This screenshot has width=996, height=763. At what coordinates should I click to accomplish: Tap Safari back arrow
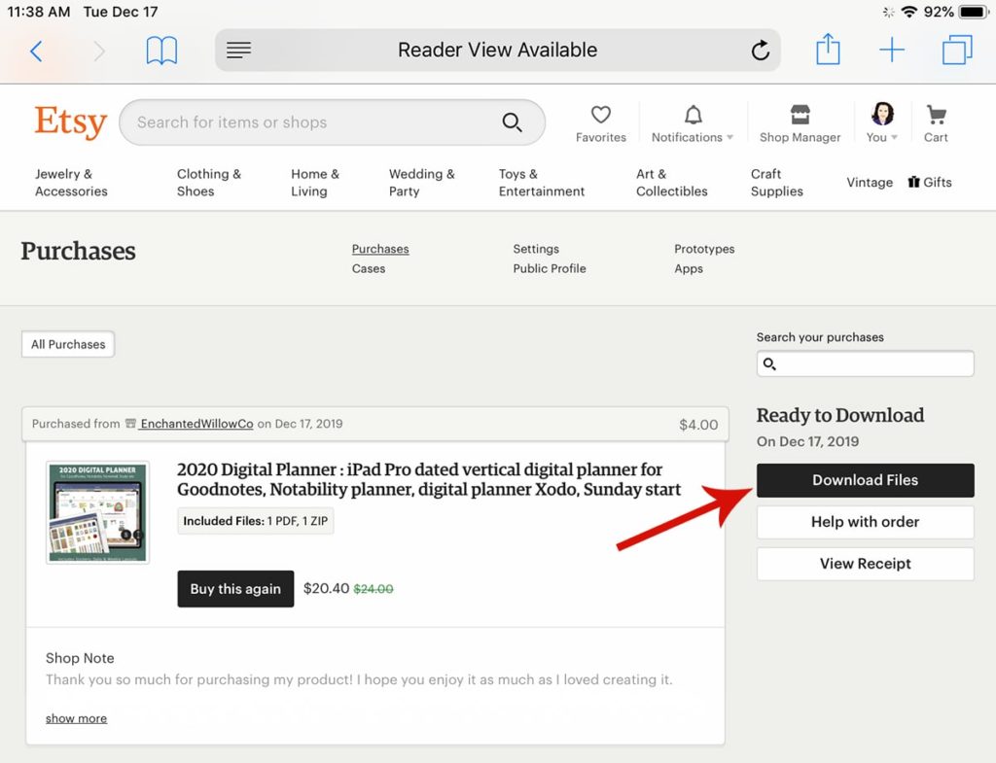coord(36,51)
